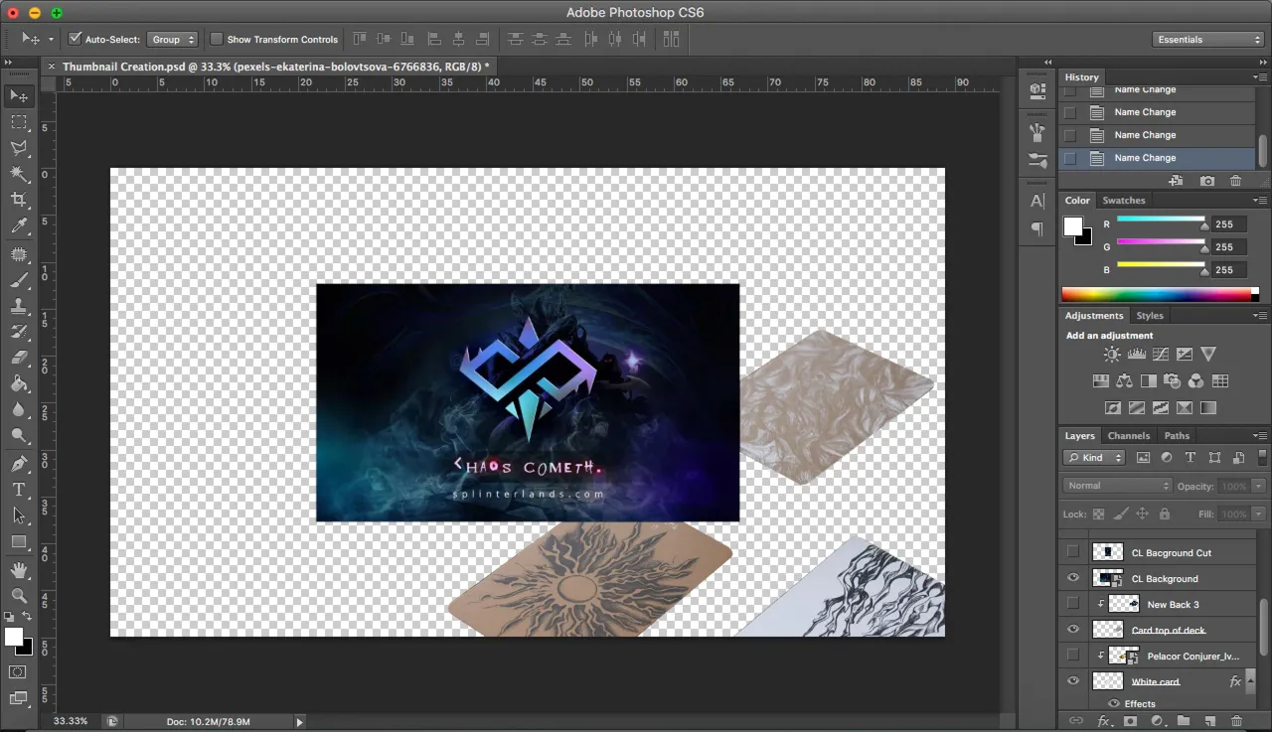Lock transparent pixels button
Image resolution: width=1272 pixels, height=732 pixels.
(1098, 514)
